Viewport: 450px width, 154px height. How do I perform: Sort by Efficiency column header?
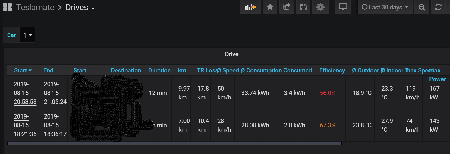coord(332,70)
